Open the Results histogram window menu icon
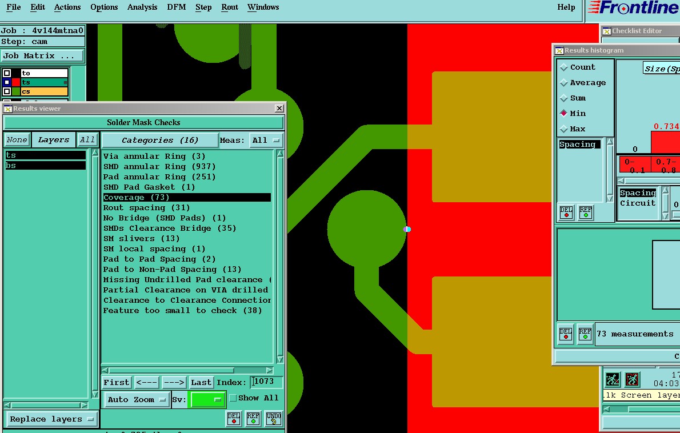 click(559, 50)
